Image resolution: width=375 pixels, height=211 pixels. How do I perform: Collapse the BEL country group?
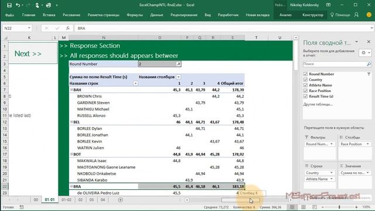71,122
